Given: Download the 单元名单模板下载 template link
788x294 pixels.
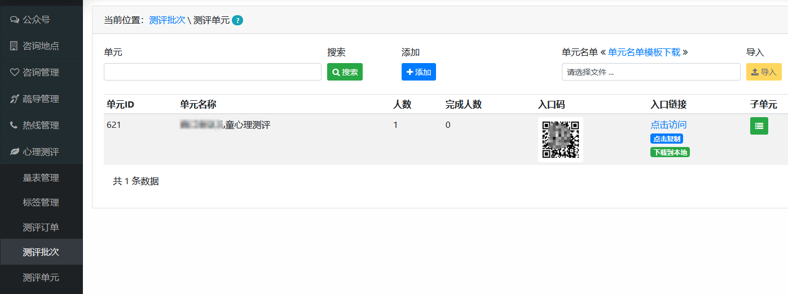Looking at the screenshot, I should click(644, 52).
